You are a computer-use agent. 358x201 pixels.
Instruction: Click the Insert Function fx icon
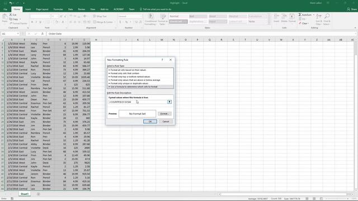[x=43, y=33]
